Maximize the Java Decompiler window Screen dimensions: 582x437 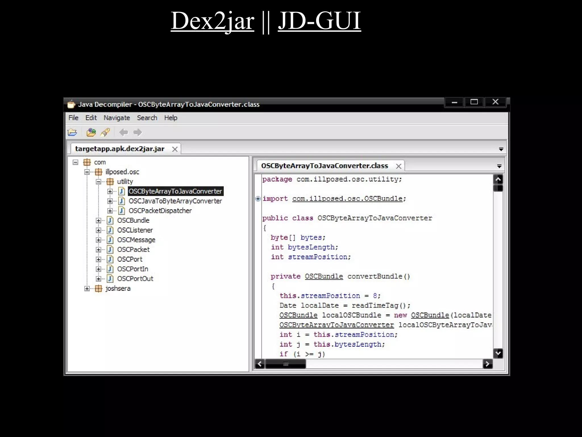click(x=474, y=102)
